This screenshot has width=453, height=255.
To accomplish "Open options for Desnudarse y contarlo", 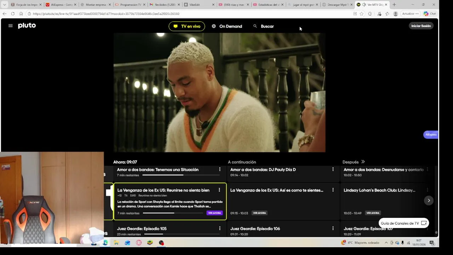I will click(427, 170).
